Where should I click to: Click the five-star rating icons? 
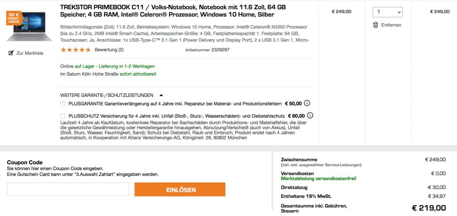coord(75,50)
